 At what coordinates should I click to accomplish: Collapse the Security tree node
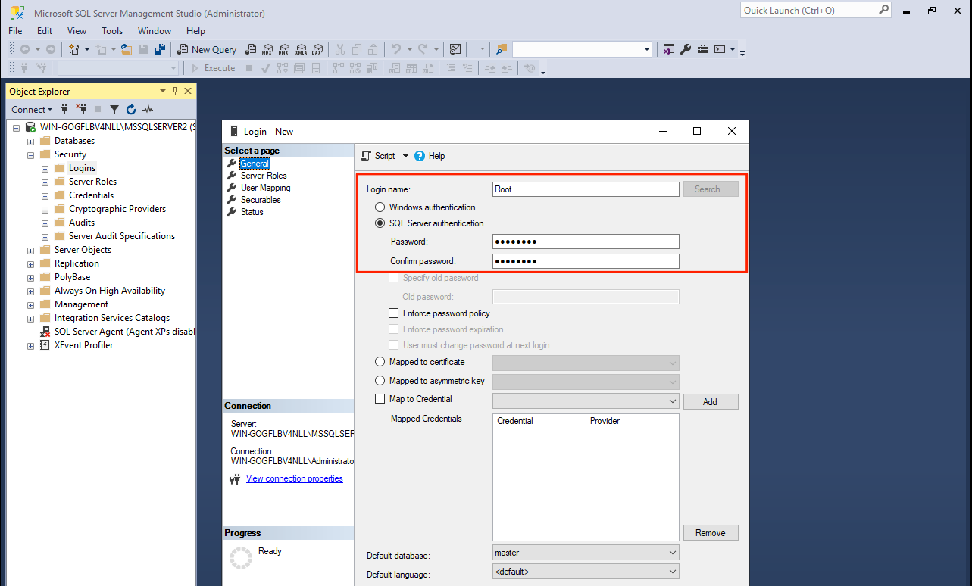click(x=30, y=155)
